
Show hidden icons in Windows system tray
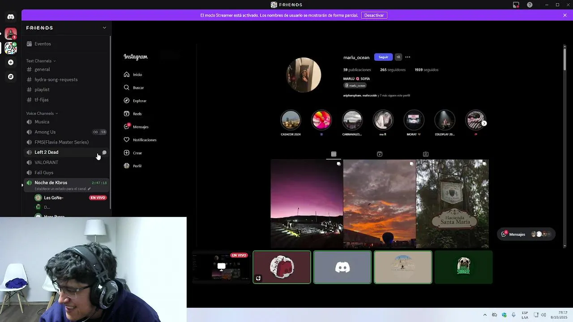pos(485,315)
